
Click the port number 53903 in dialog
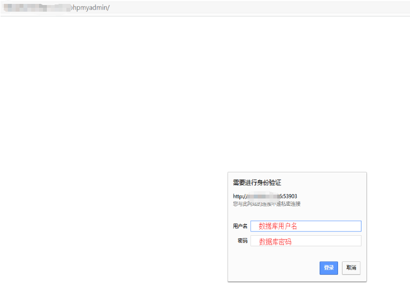(289, 196)
